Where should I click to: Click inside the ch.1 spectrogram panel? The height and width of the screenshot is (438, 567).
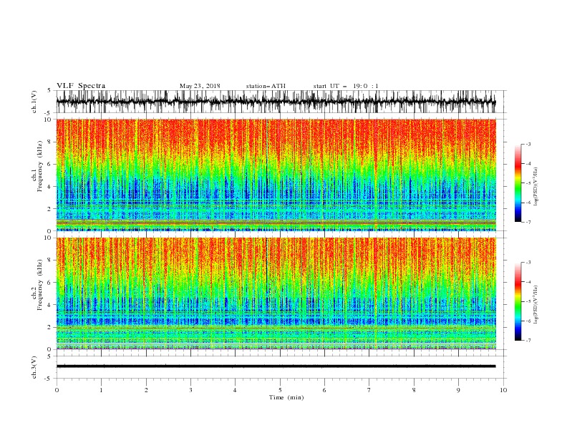pos(276,175)
